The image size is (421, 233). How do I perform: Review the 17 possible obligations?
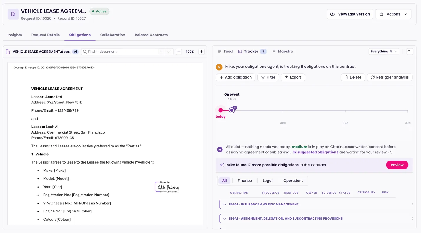pyautogui.click(x=397, y=165)
